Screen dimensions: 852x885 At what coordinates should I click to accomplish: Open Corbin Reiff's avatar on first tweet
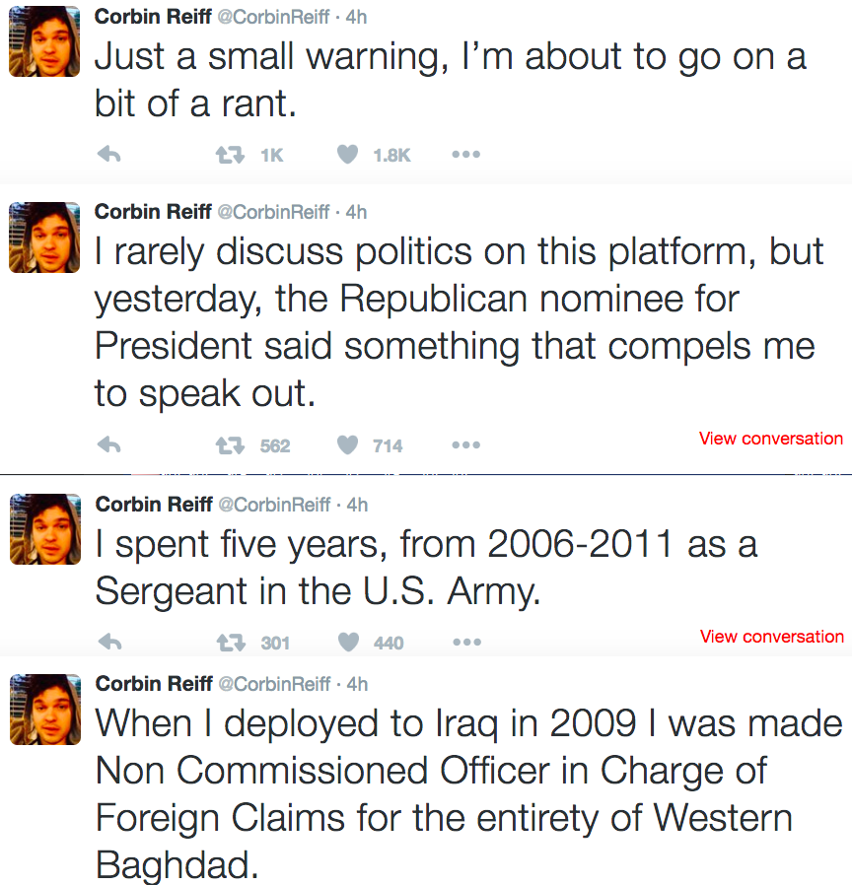tap(44, 41)
